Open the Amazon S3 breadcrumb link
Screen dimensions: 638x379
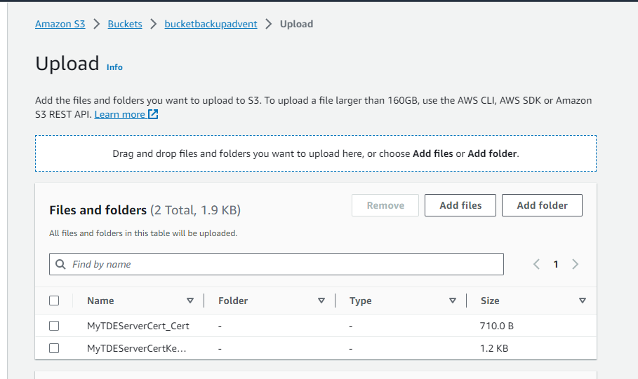(60, 24)
